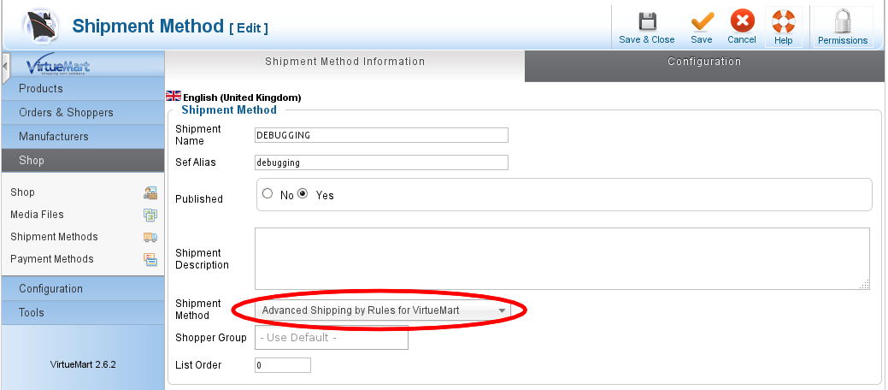Image resolution: width=888 pixels, height=390 pixels.
Task: Click the Shipment Name input field
Action: pyautogui.click(x=381, y=135)
